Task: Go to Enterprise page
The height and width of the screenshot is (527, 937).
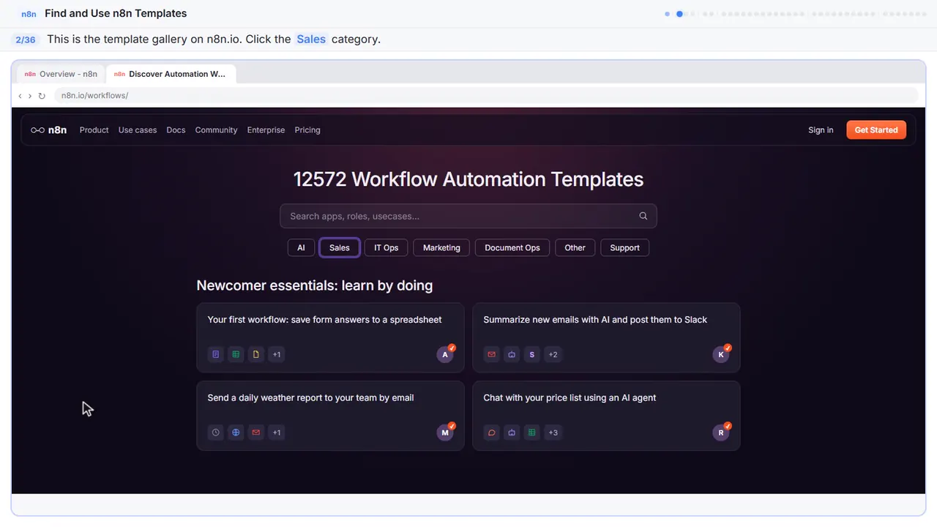Action: (266, 130)
